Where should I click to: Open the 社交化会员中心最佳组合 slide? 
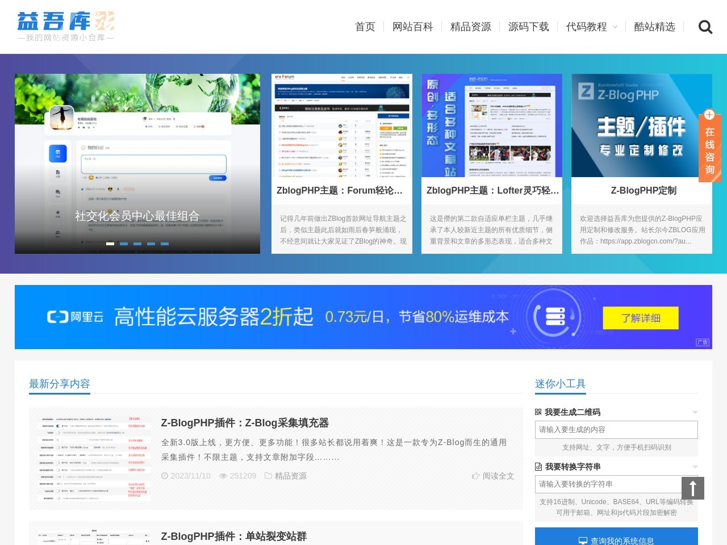(x=137, y=163)
